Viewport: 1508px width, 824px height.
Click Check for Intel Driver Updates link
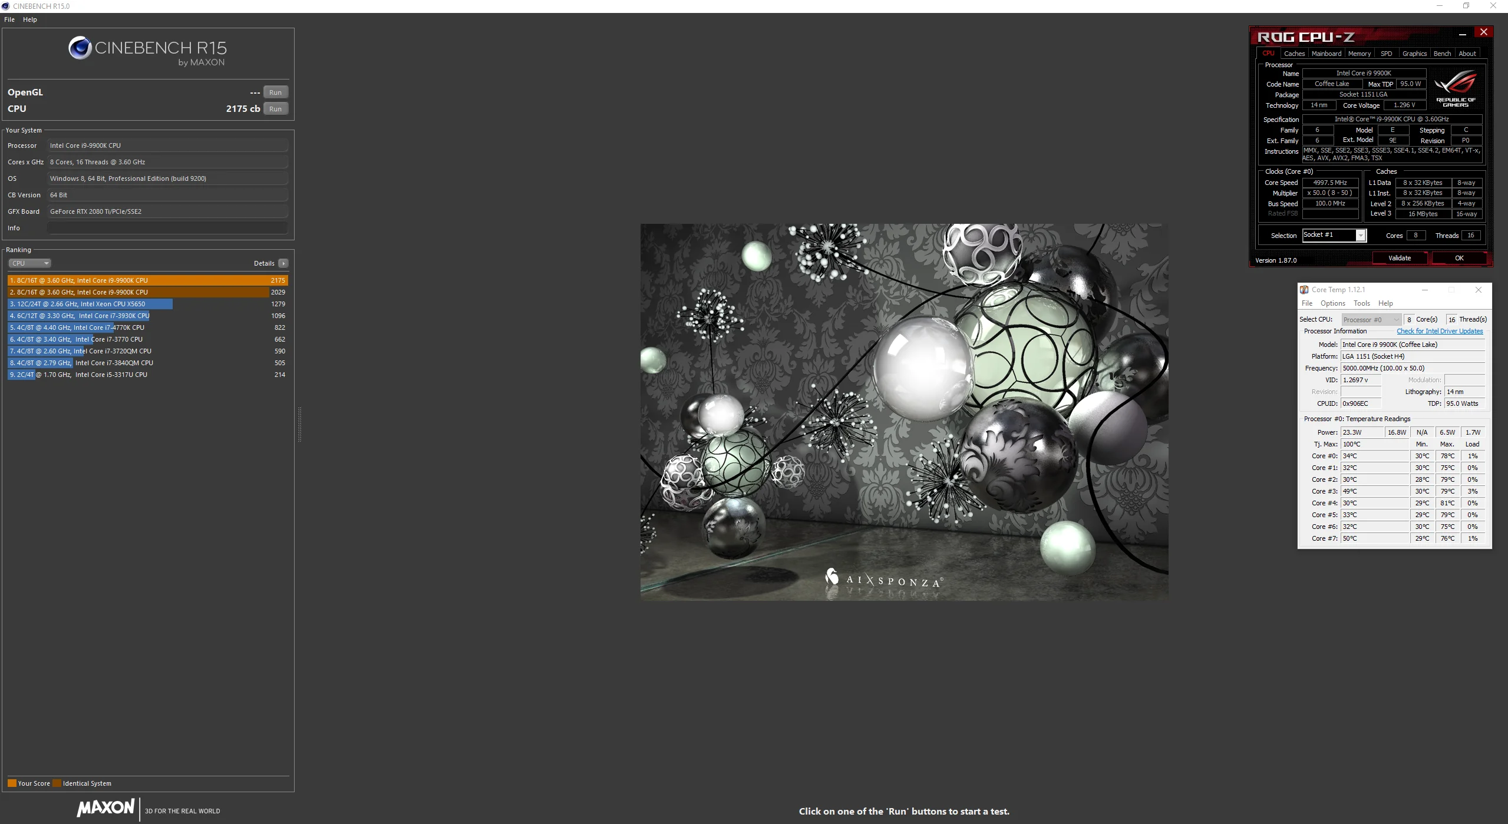coord(1439,331)
